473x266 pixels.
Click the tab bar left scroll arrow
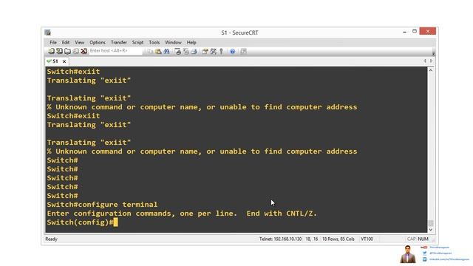(x=425, y=61)
